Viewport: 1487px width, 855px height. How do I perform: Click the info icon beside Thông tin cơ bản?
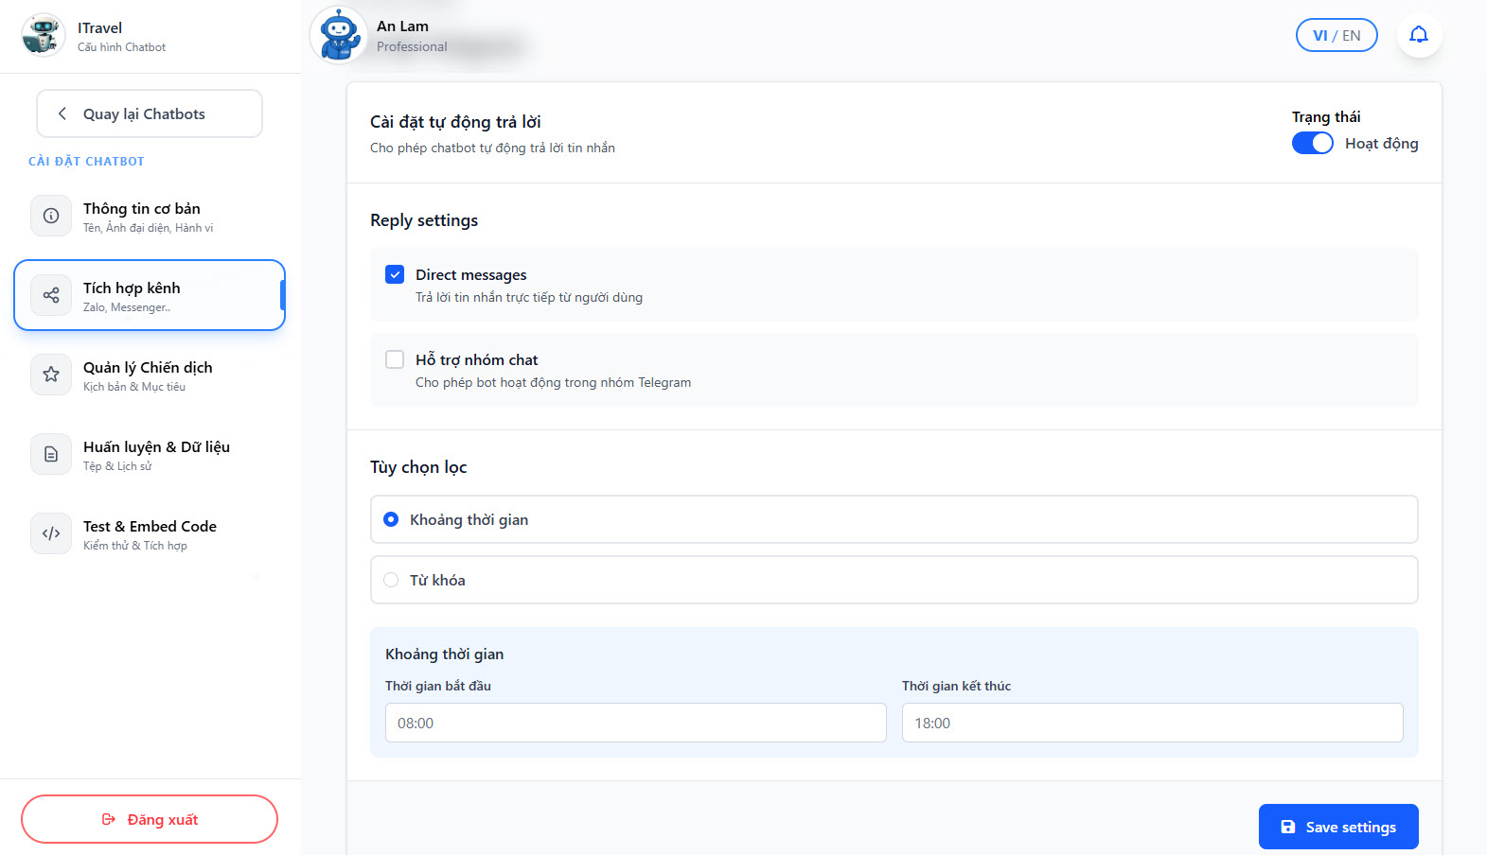51,216
